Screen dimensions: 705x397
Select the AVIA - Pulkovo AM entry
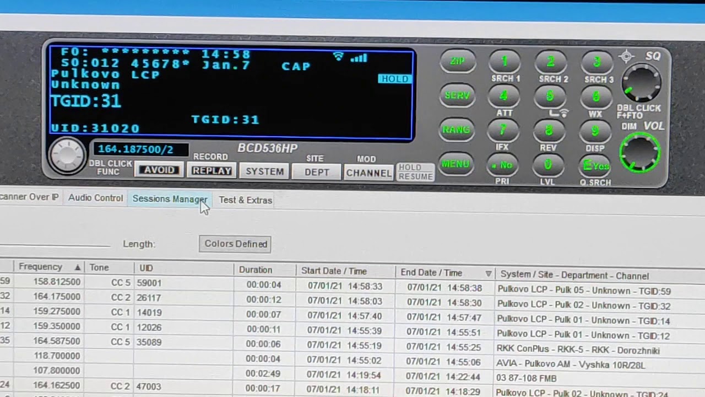pos(571,364)
